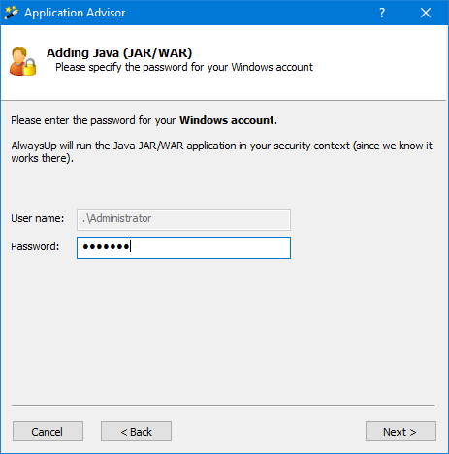
Task: Proceed with the Next > button
Action: [401, 431]
